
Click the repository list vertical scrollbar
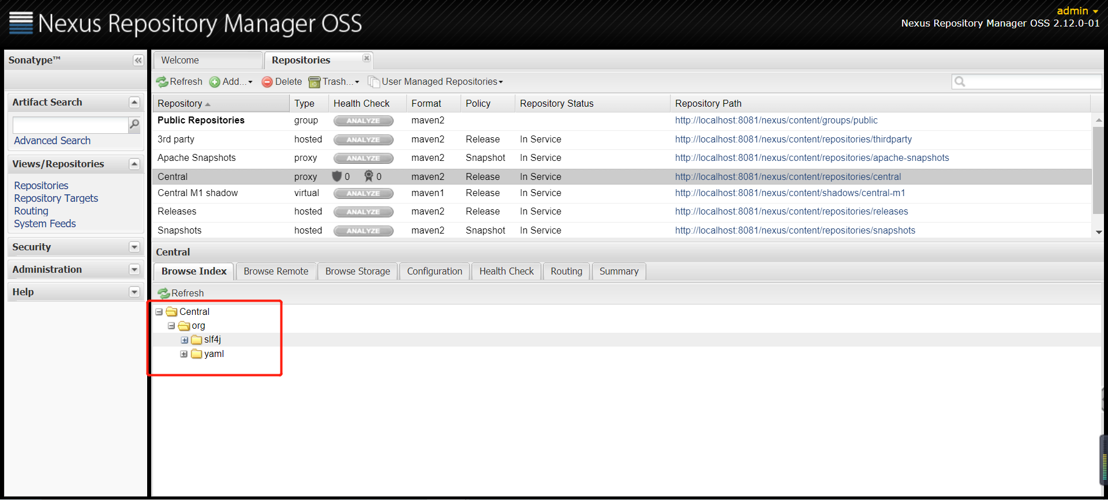coord(1098,173)
